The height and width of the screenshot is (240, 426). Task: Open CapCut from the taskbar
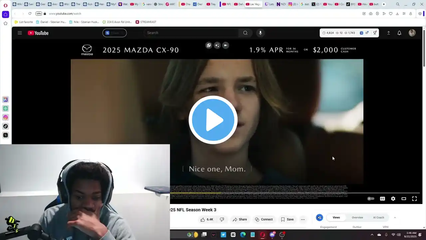click(x=233, y=235)
